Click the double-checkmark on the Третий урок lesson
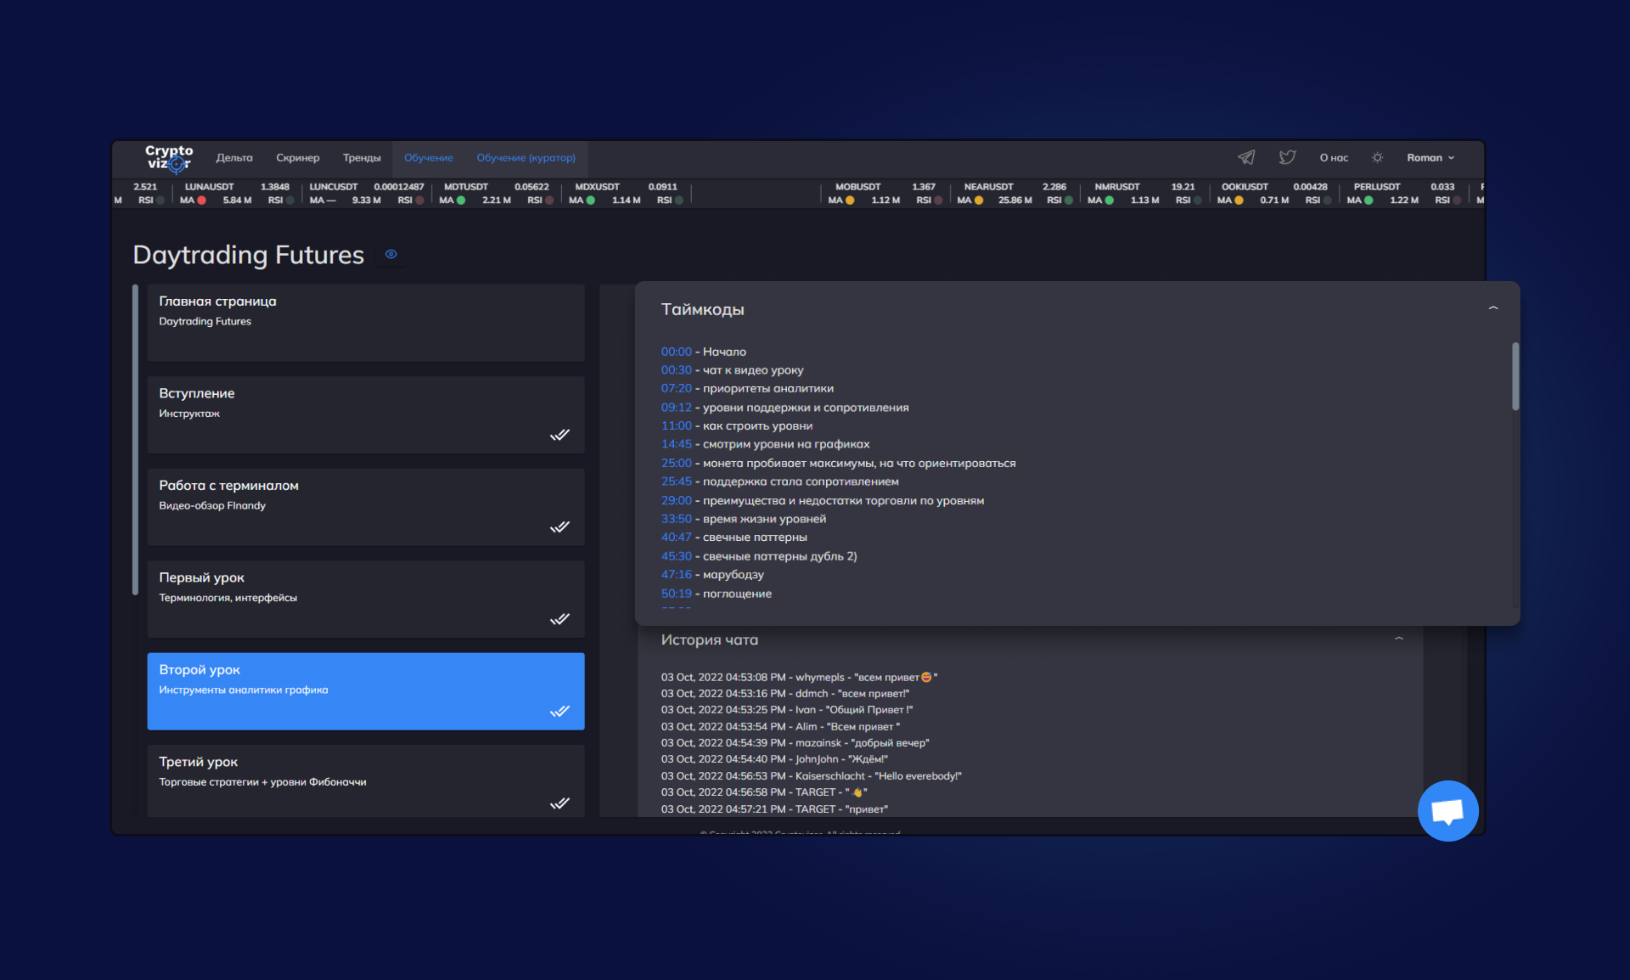The height and width of the screenshot is (980, 1630). 559,803
